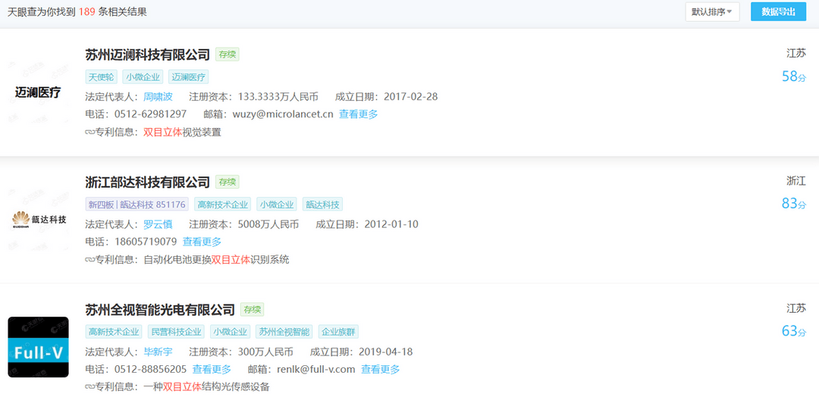This screenshot has height=400, width=819.
Task: Click patent text 双目立体视觉装置
Action: click(182, 133)
